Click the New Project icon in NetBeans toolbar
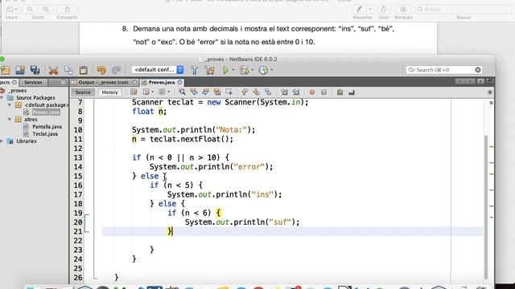The width and height of the screenshot is (515, 289). (x=6, y=70)
